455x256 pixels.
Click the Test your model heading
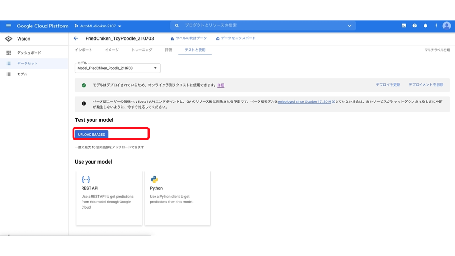point(94,120)
